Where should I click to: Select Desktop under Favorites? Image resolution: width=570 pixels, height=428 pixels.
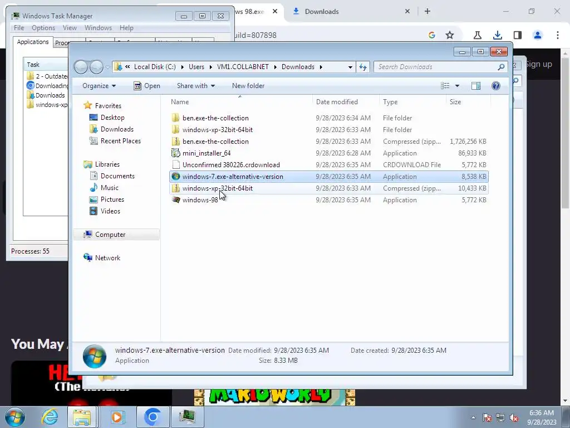pos(107,118)
